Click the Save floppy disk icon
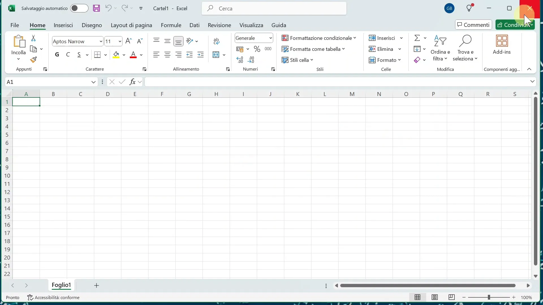 [96, 8]
